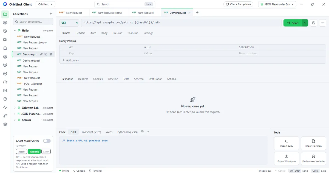The width and height of the screenshot is (329, 173).
Task: Open the layers stack sidebar icon
Action: click(x=5, y=23)
